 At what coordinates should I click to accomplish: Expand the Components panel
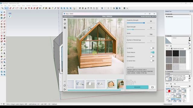click(178, 71)
